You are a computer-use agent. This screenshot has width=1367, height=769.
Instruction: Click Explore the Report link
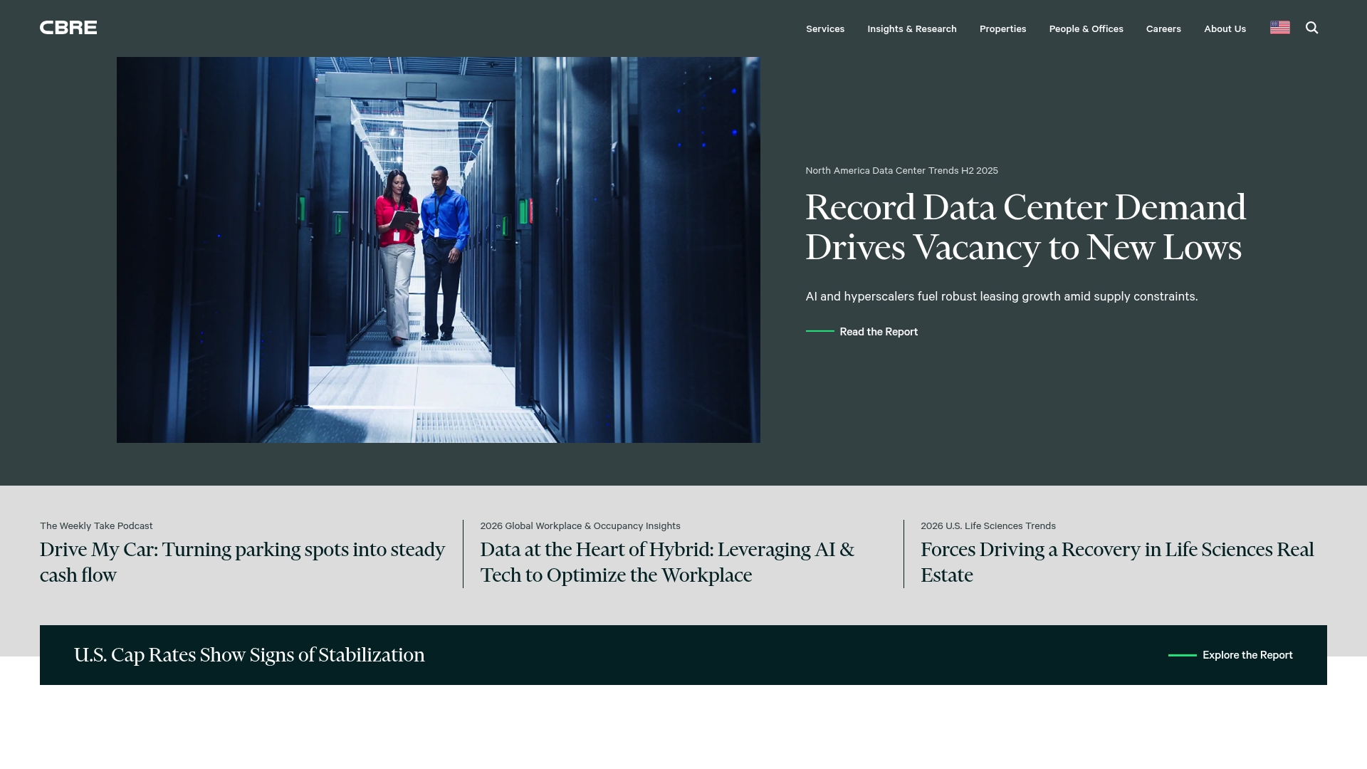[x=1247, y=655]
